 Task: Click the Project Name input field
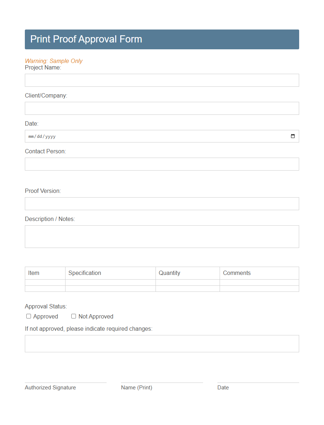(162, 80)
